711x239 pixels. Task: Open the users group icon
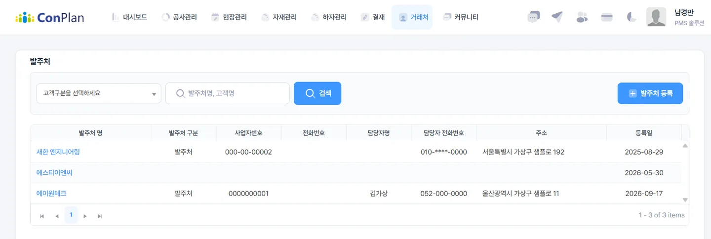point(582,17)
